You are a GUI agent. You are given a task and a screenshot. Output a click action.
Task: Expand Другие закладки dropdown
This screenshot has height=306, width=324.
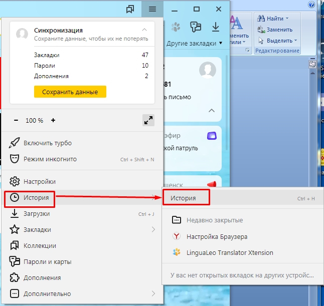tap(195, 44)
